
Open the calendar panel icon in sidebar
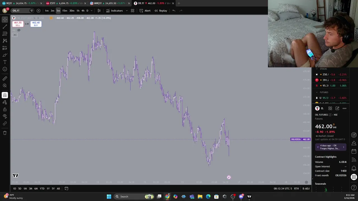[x=354, y=151]
